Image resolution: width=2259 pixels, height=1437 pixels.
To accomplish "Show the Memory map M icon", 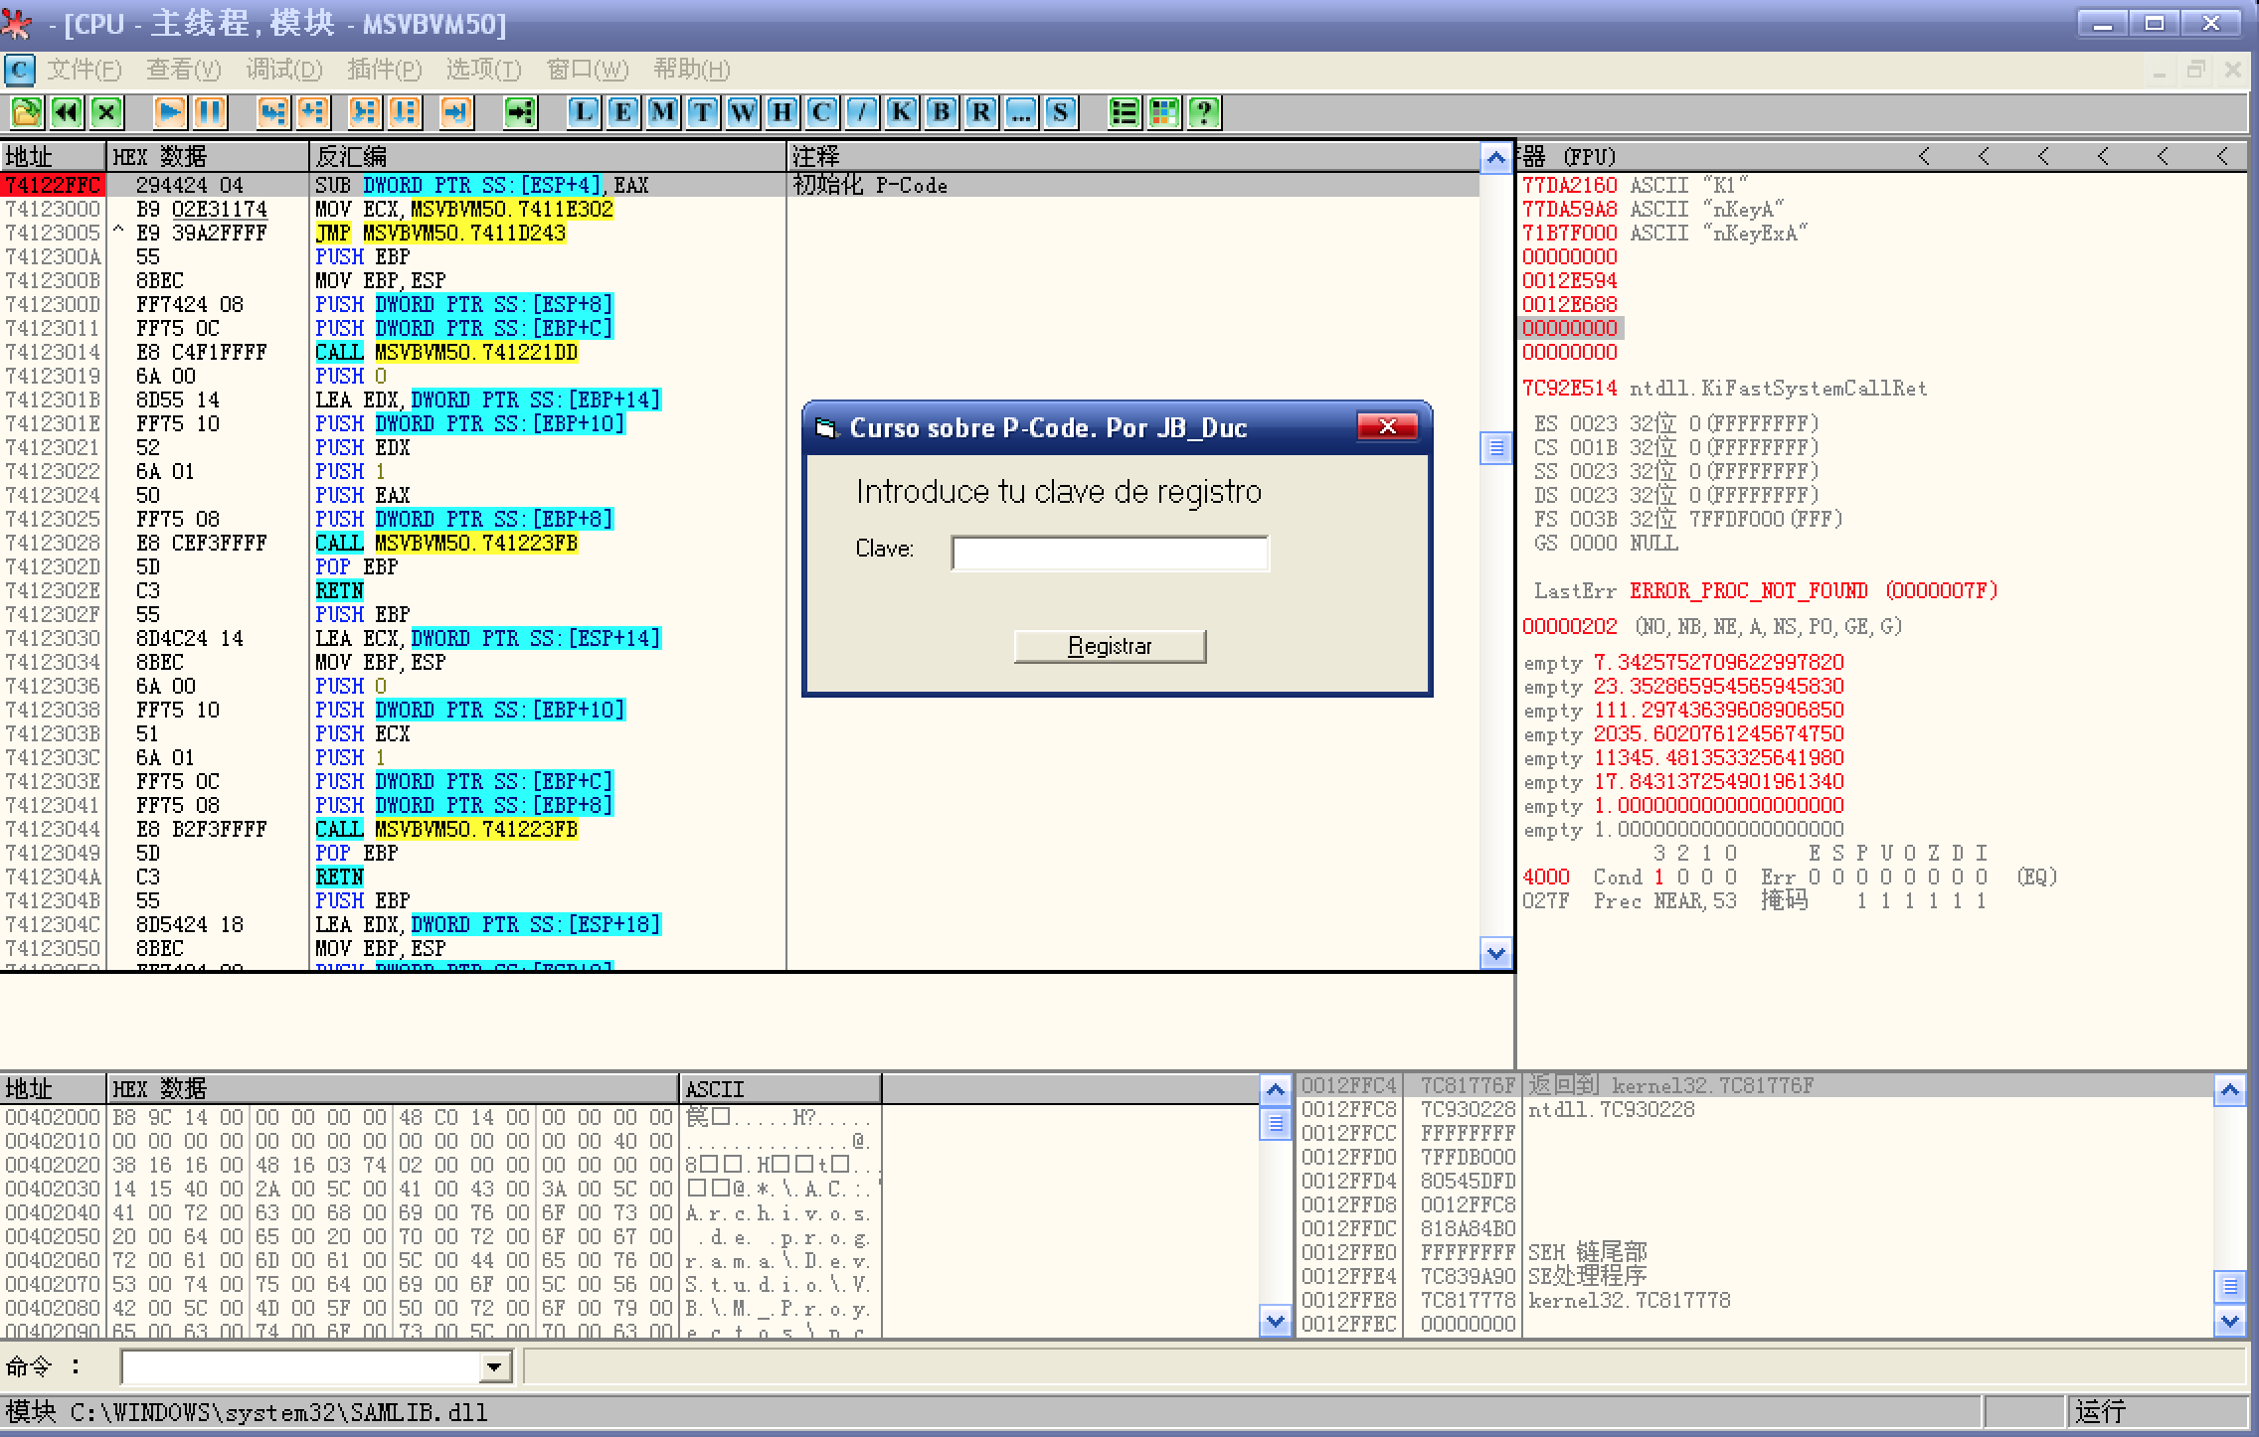I will coord(662,112).
